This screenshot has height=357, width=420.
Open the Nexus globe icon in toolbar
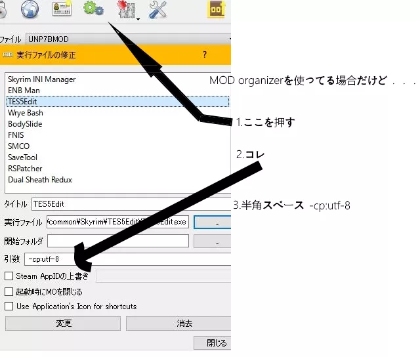(30, 9)
